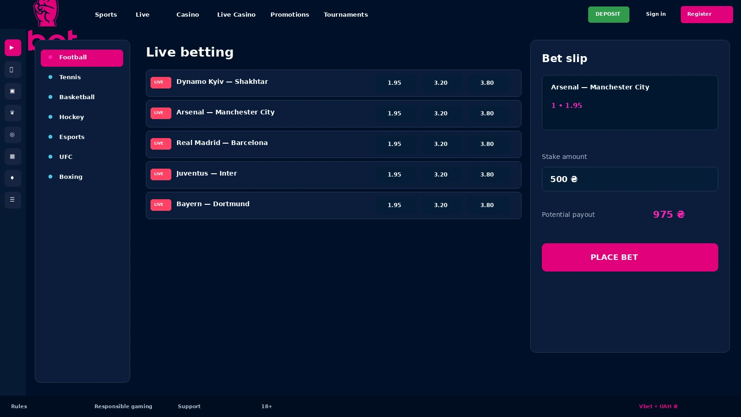This screenshot has height=417, width=741.
Task: Click Sign in
Action: coord(656,14)
